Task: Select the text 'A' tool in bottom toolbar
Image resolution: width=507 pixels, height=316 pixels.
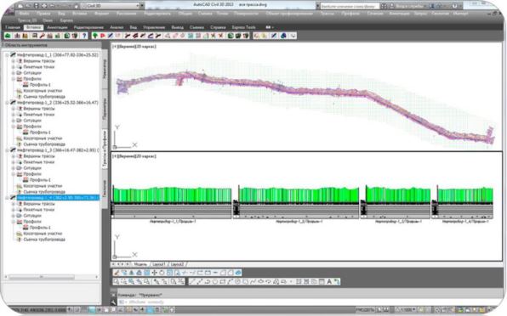Action: pos(329,282)
